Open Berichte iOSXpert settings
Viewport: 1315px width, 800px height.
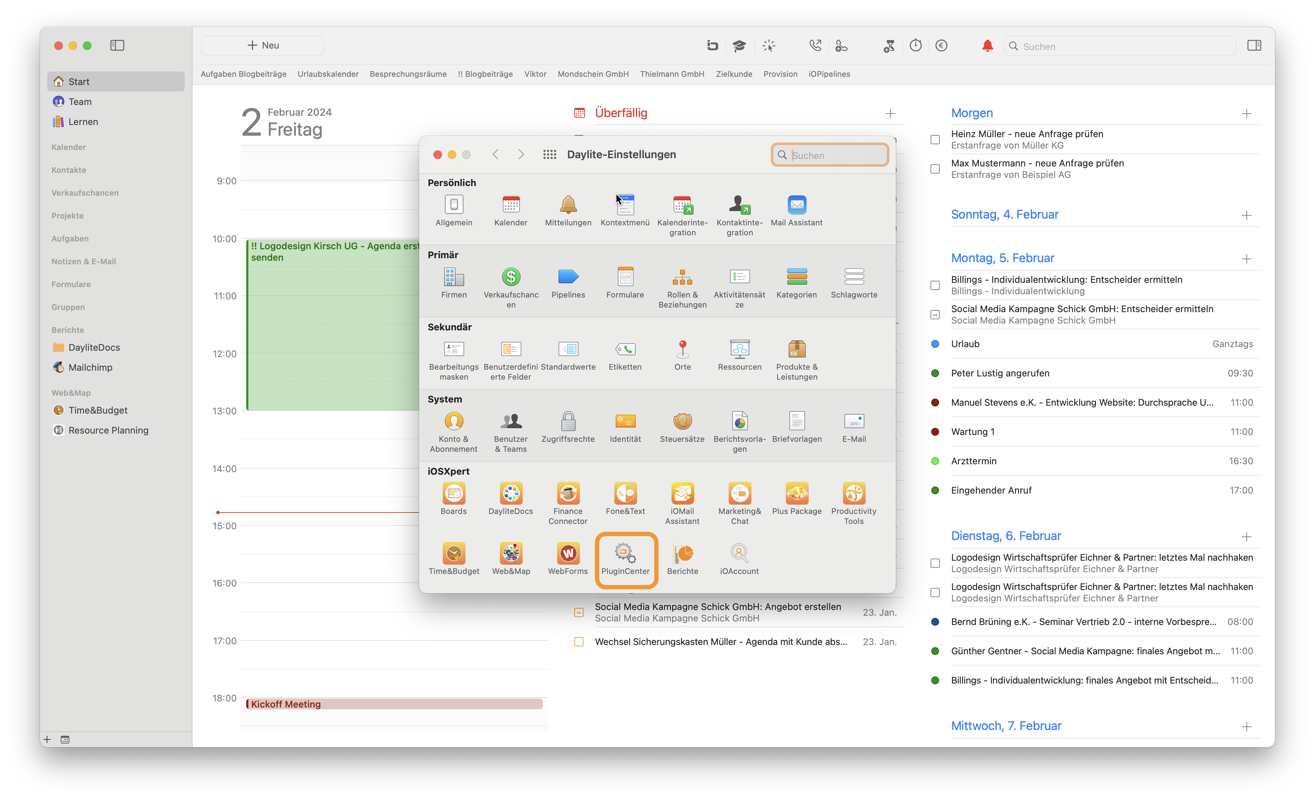click(682, 559)
